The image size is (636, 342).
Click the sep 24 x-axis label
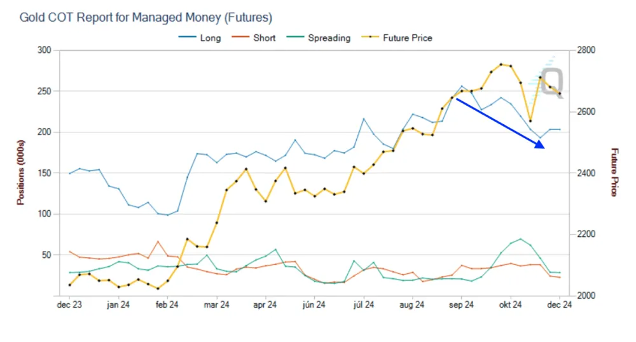(x=461, y=306)
